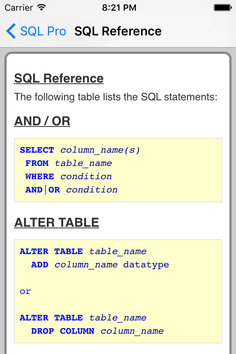Click the lowercase 'or' separator line
The image size is (236, 354).
pos(25,291)
